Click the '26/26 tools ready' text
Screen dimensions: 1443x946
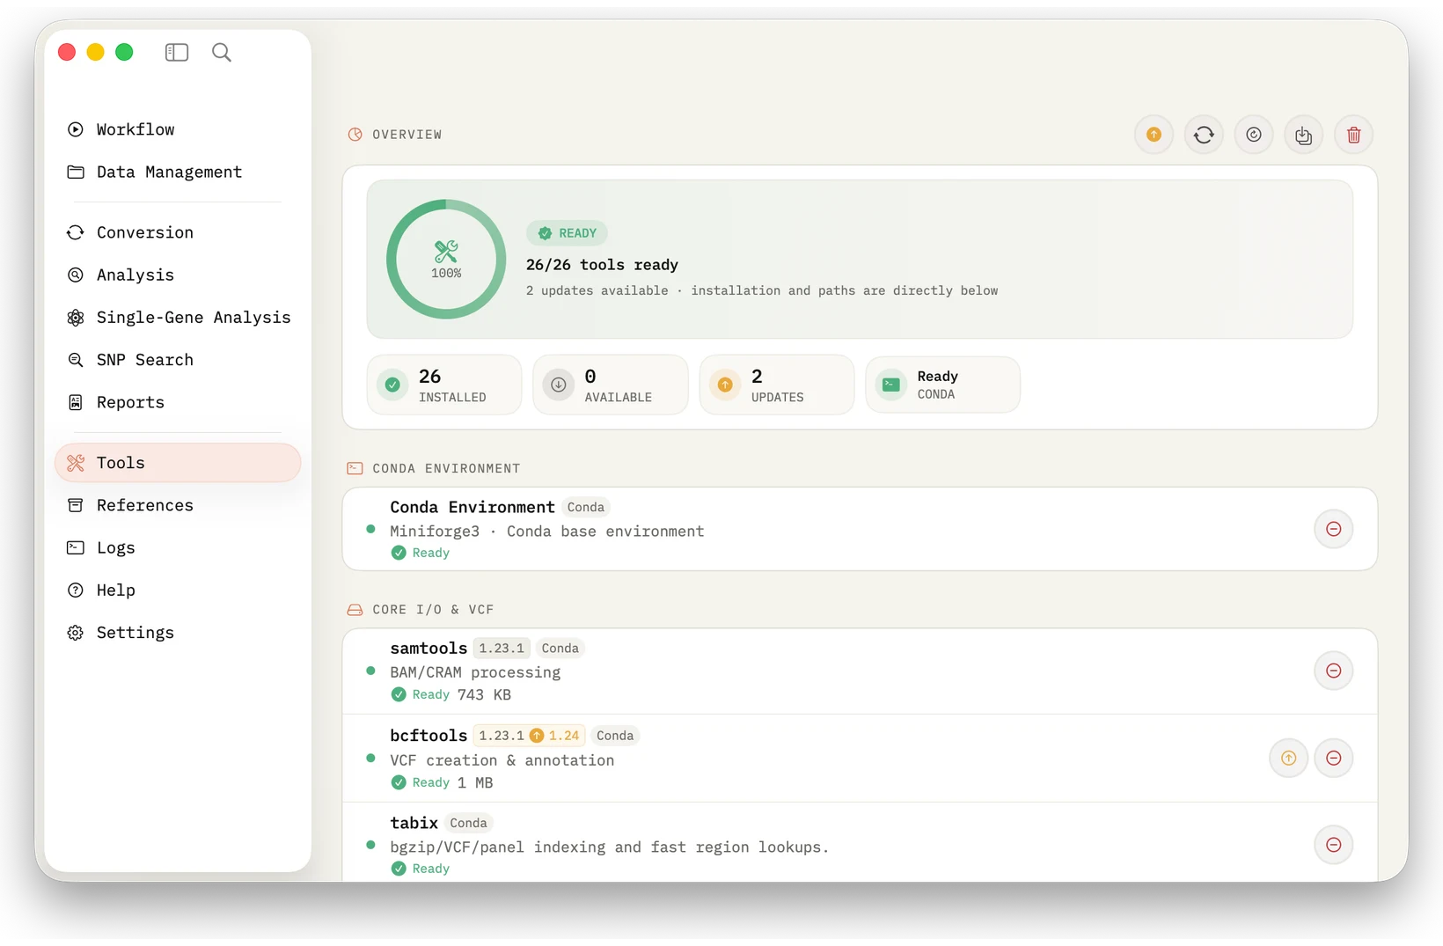(602, 265)
